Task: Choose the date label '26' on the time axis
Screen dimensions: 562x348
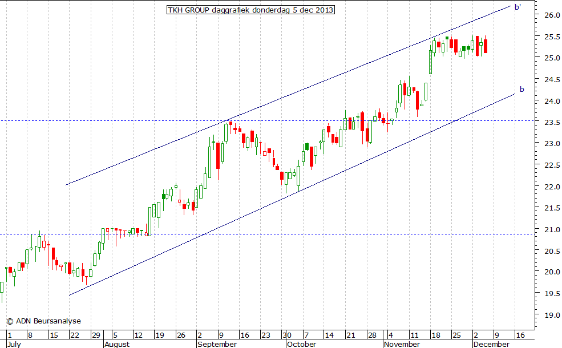Action: click(x=181, y=335)
